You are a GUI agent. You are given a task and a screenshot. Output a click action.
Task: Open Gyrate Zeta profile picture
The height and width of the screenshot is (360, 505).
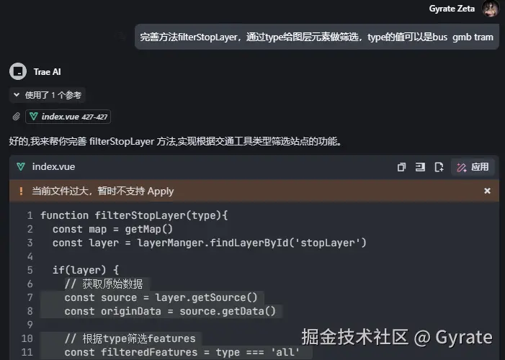490,9
